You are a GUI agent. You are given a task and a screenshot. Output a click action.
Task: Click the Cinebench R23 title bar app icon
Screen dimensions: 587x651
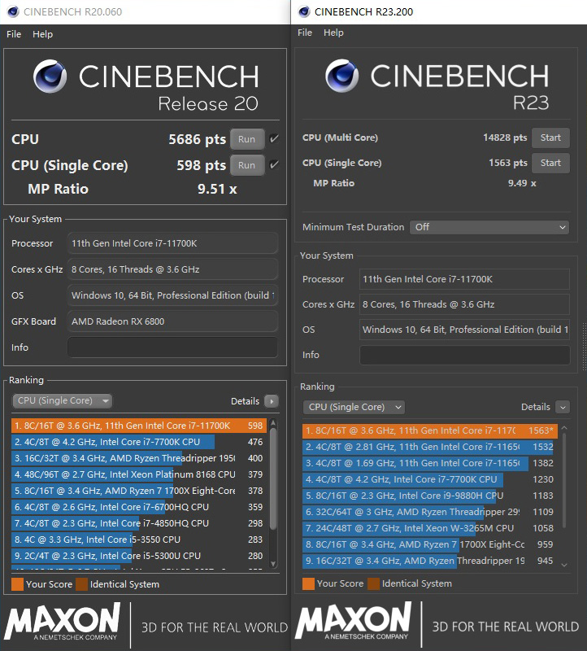click(304, 11)
